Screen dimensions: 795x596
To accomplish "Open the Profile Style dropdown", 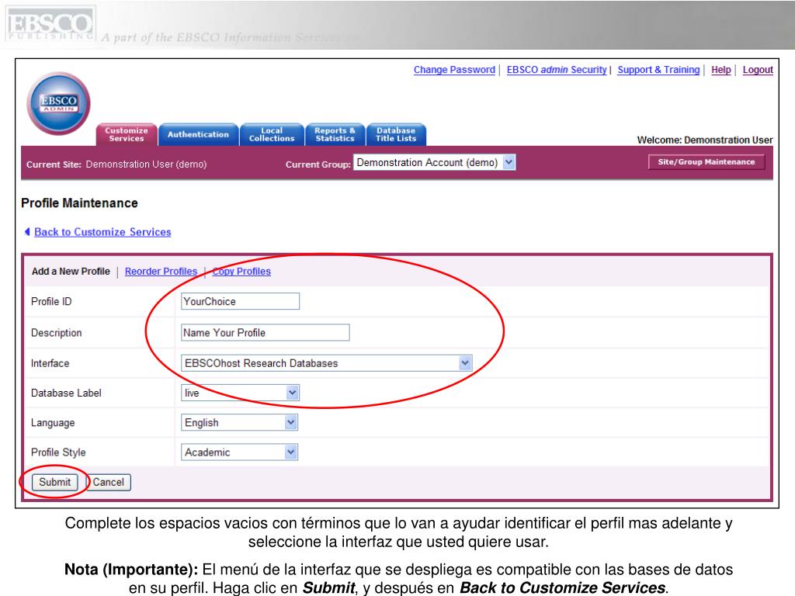I will (239, 452).
